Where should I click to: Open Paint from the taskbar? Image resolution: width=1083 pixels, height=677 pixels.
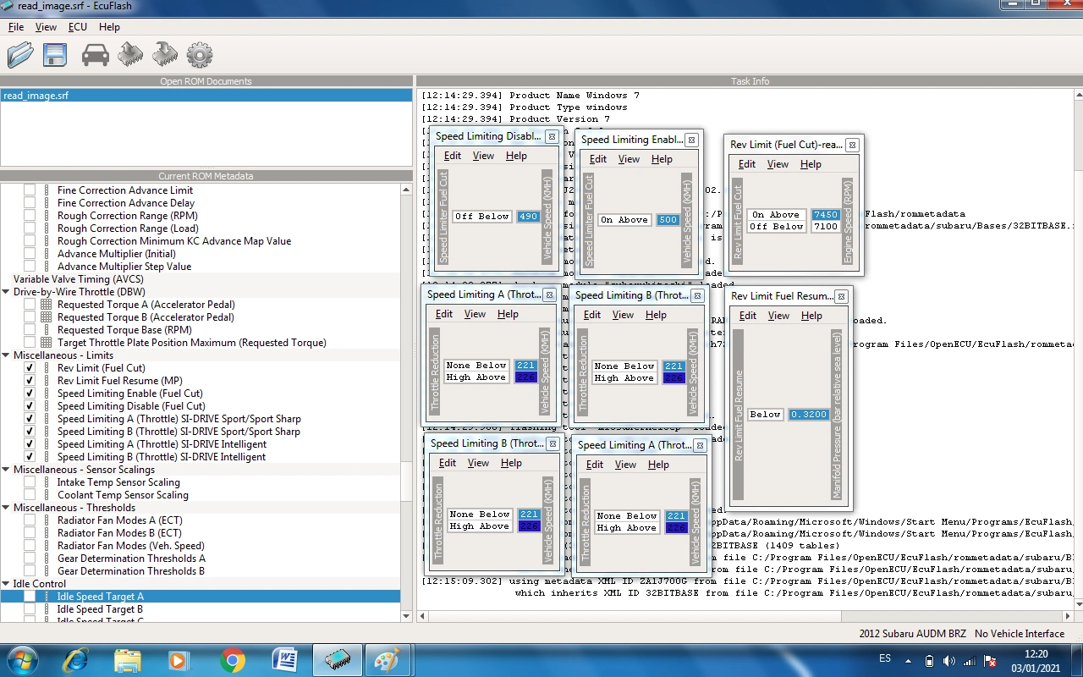387,660
